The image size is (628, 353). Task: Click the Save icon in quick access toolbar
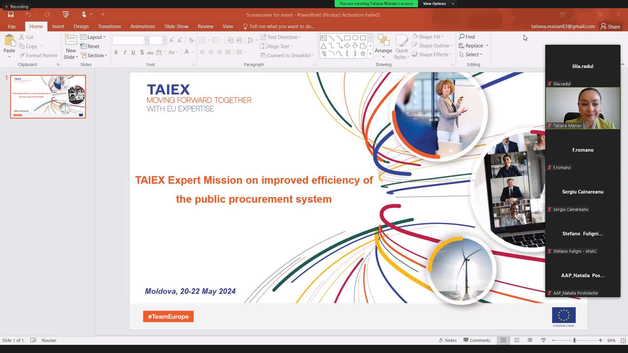point(11,14)
